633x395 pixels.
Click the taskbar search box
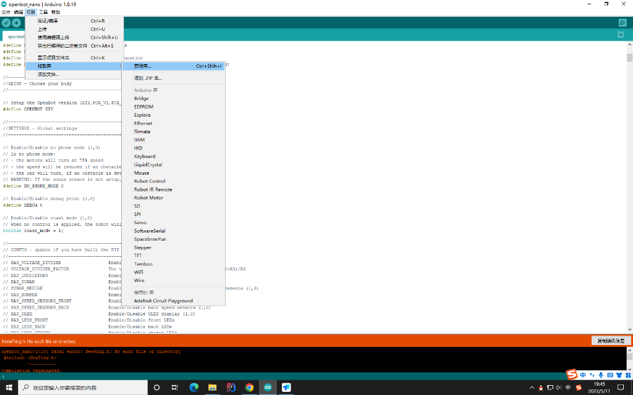point(83,388)
